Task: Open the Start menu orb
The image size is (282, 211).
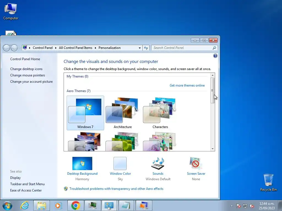Action: tap(7, 206)
